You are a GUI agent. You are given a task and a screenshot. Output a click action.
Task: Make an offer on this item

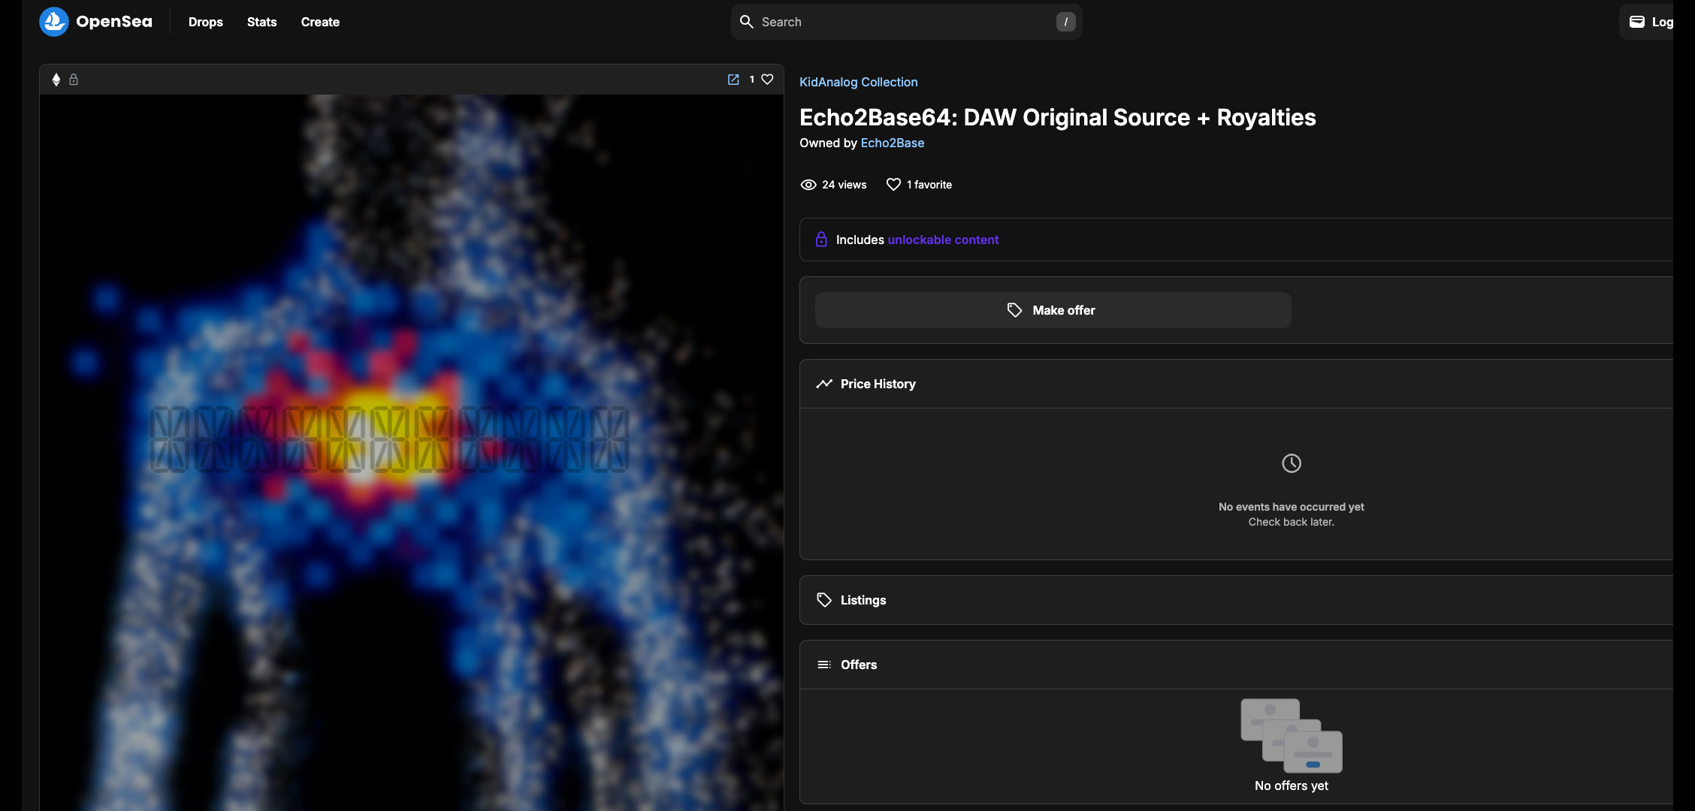[x=1053, y=310]
